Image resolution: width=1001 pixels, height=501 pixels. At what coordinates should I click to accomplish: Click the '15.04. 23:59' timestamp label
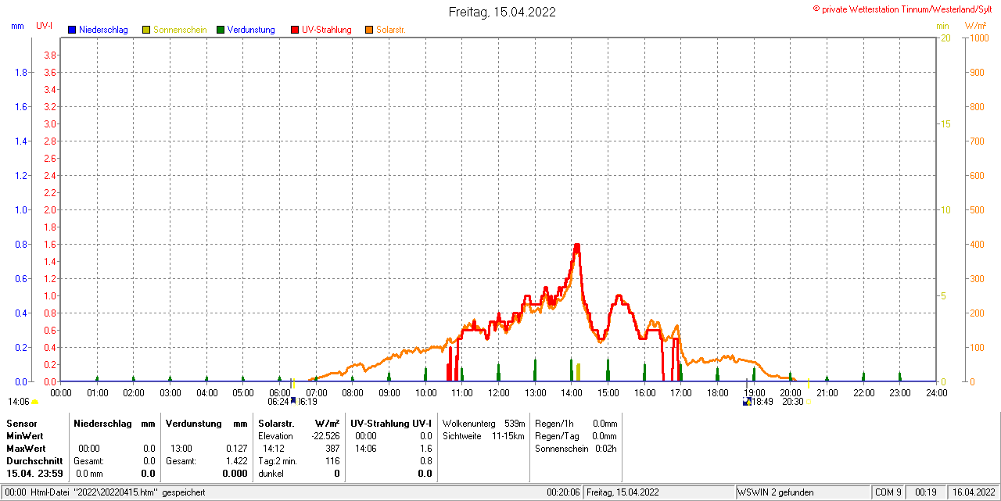point(34,474)
